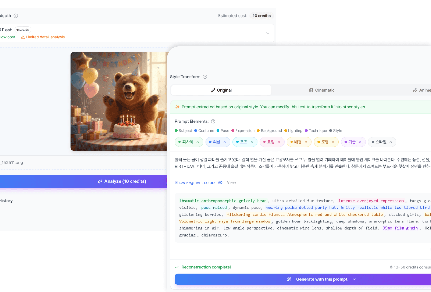Click the green Subject legend dot
The height and width of the screenshot is (292, 431).
(x=176, y=131)
